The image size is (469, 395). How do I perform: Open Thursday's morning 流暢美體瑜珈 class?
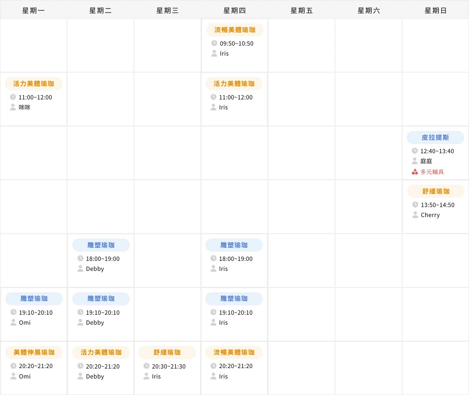[234, 30]
